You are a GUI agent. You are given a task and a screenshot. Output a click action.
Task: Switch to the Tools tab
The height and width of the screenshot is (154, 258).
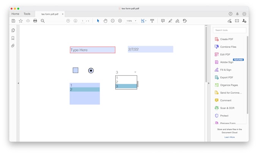tap(27, 14)
